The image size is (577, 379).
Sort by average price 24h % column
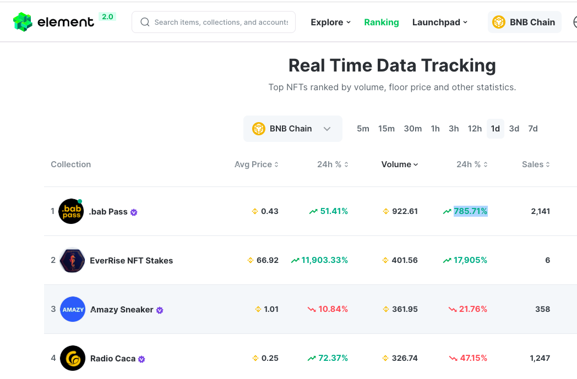(333, 164)
